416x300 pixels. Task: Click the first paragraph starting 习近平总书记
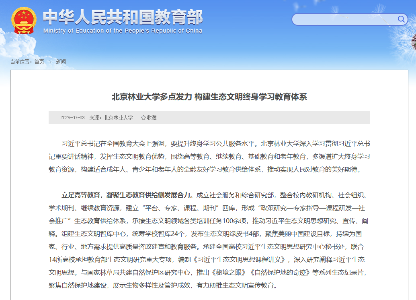click(x=209, y=156)
